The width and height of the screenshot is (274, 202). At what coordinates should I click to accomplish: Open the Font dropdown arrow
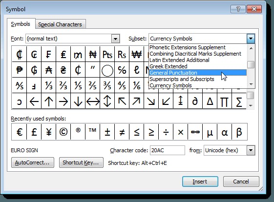pyautogui.click(x=115, y=39)
